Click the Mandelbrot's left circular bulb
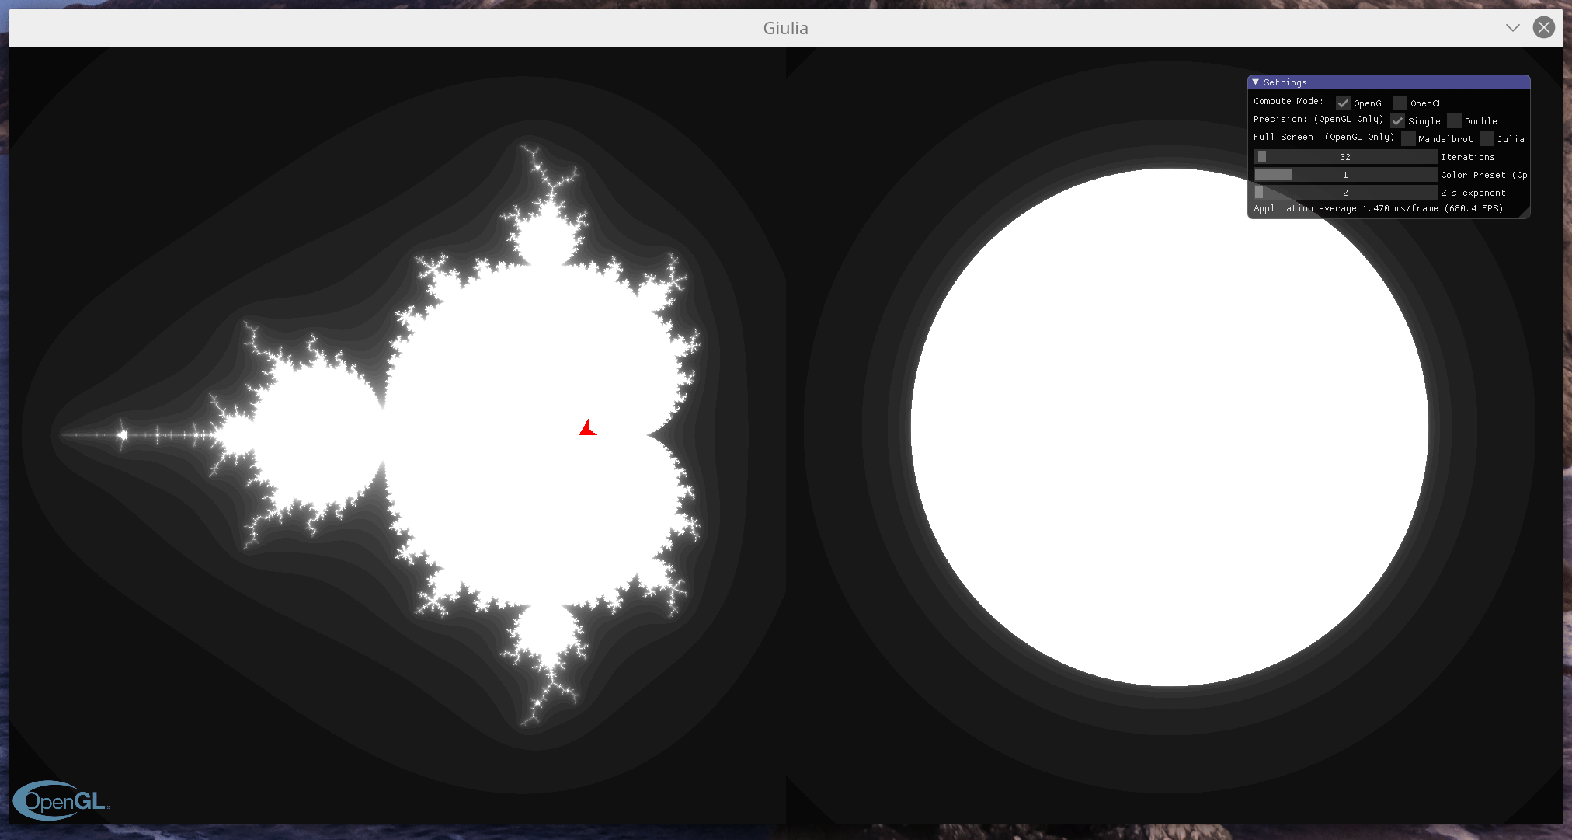 coord(318,435)
